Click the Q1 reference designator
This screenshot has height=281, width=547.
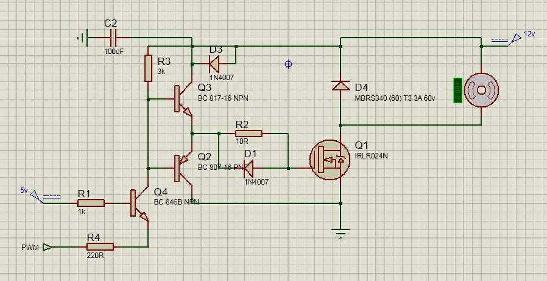pyautogui.click(x=362, y=146)
